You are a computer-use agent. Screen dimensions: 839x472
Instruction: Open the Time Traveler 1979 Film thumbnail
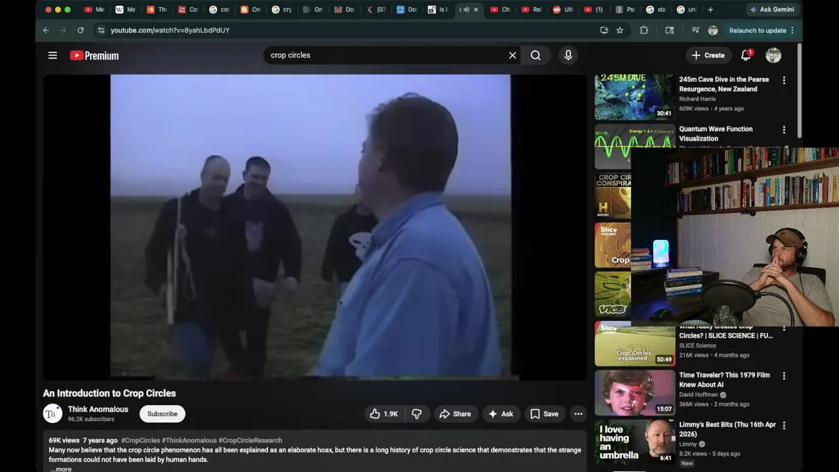click(x=634, y=393)
